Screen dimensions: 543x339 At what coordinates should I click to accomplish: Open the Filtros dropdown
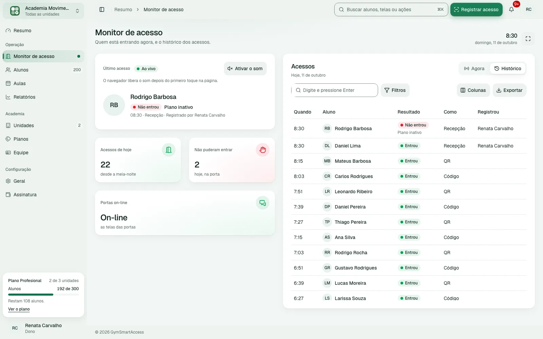[395, 90]
